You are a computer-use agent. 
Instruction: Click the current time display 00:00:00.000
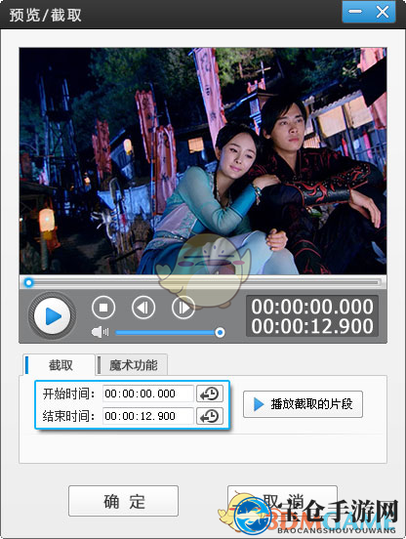pos(312,307)
